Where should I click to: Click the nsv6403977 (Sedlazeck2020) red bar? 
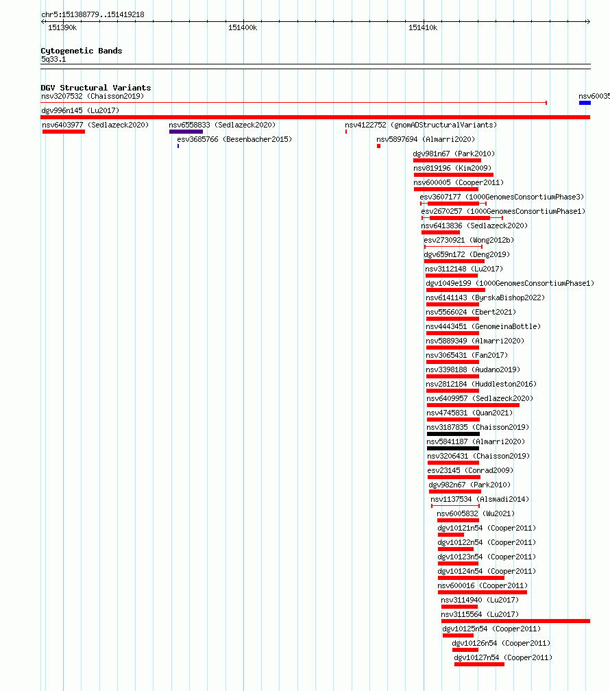click(x=64, y=132)
